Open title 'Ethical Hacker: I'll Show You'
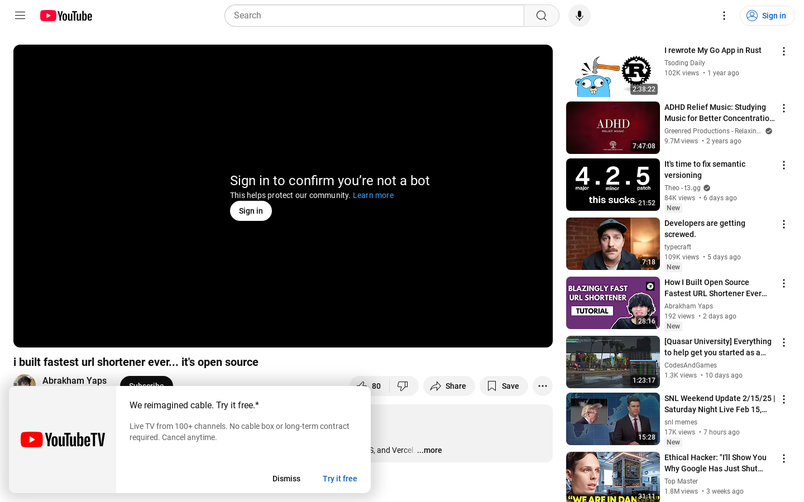This screenshot has width=804, height=502. point(715,463)
